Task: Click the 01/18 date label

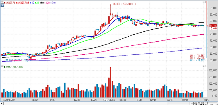Action: coord(123,100)
